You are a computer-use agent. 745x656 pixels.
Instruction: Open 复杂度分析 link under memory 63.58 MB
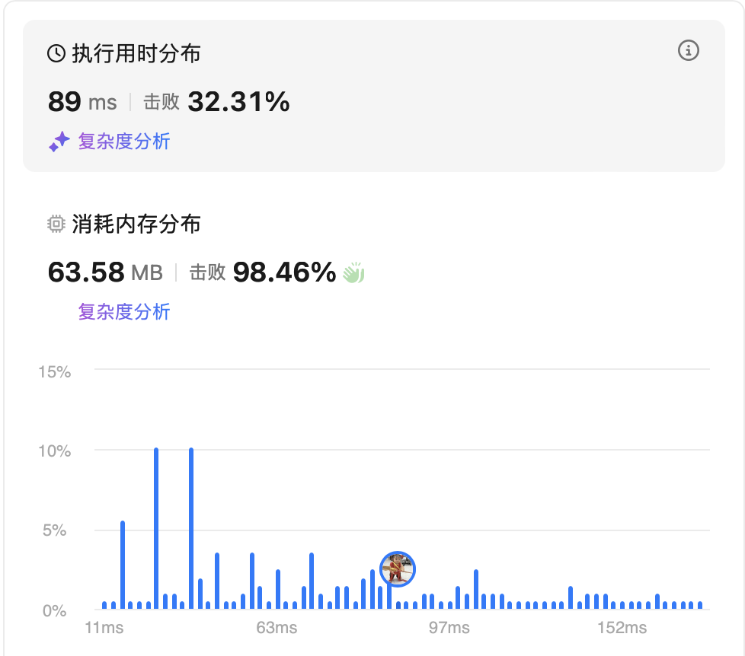124,312
